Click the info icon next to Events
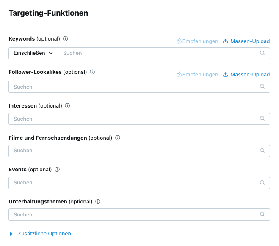 coord(57,169)
